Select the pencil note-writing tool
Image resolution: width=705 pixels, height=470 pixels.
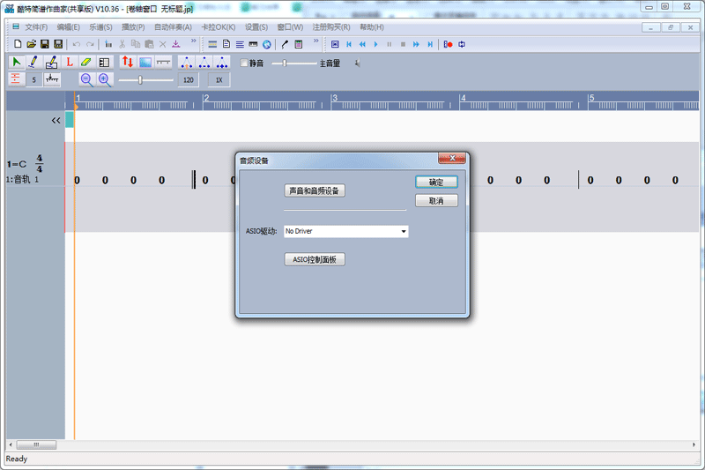point(33,62)
